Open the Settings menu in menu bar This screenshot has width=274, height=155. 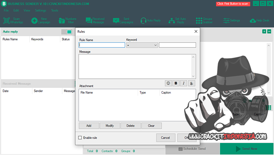click(41, 10)
